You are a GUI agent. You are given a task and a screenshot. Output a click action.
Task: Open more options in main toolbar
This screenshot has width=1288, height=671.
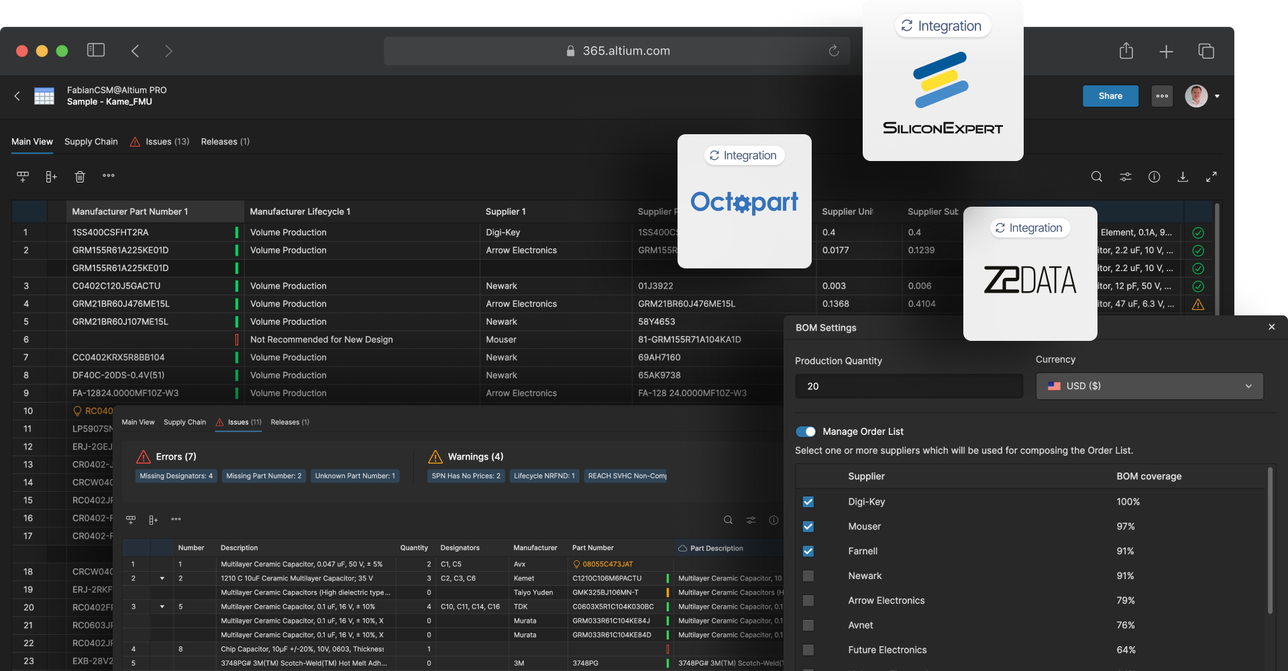pyautogui.click(x=109, y=176)
